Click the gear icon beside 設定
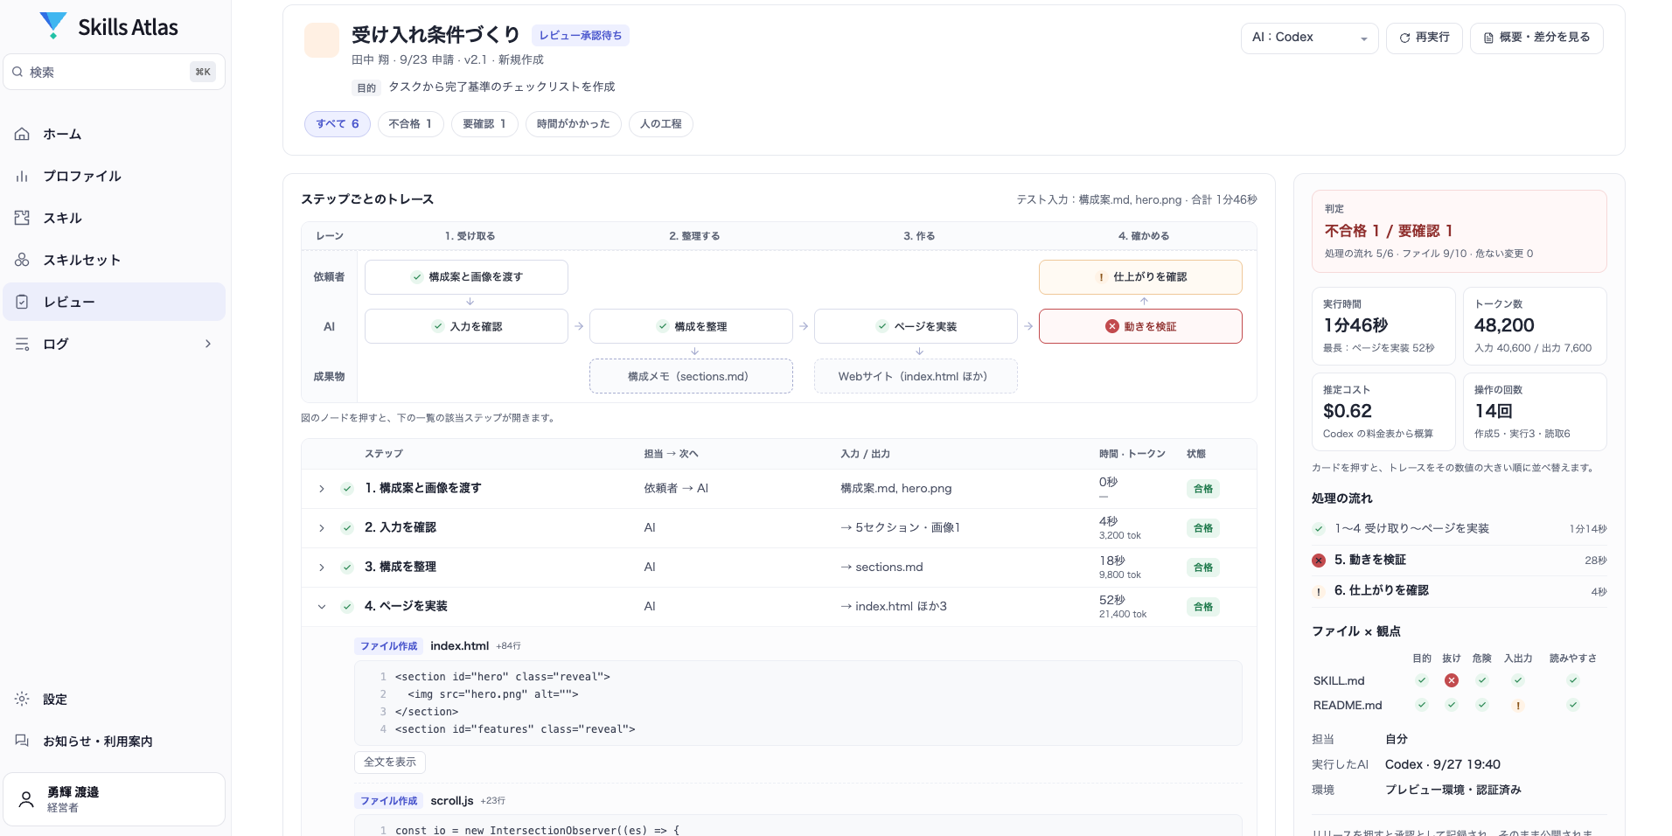1672x836 pixels. pos(23,699)
